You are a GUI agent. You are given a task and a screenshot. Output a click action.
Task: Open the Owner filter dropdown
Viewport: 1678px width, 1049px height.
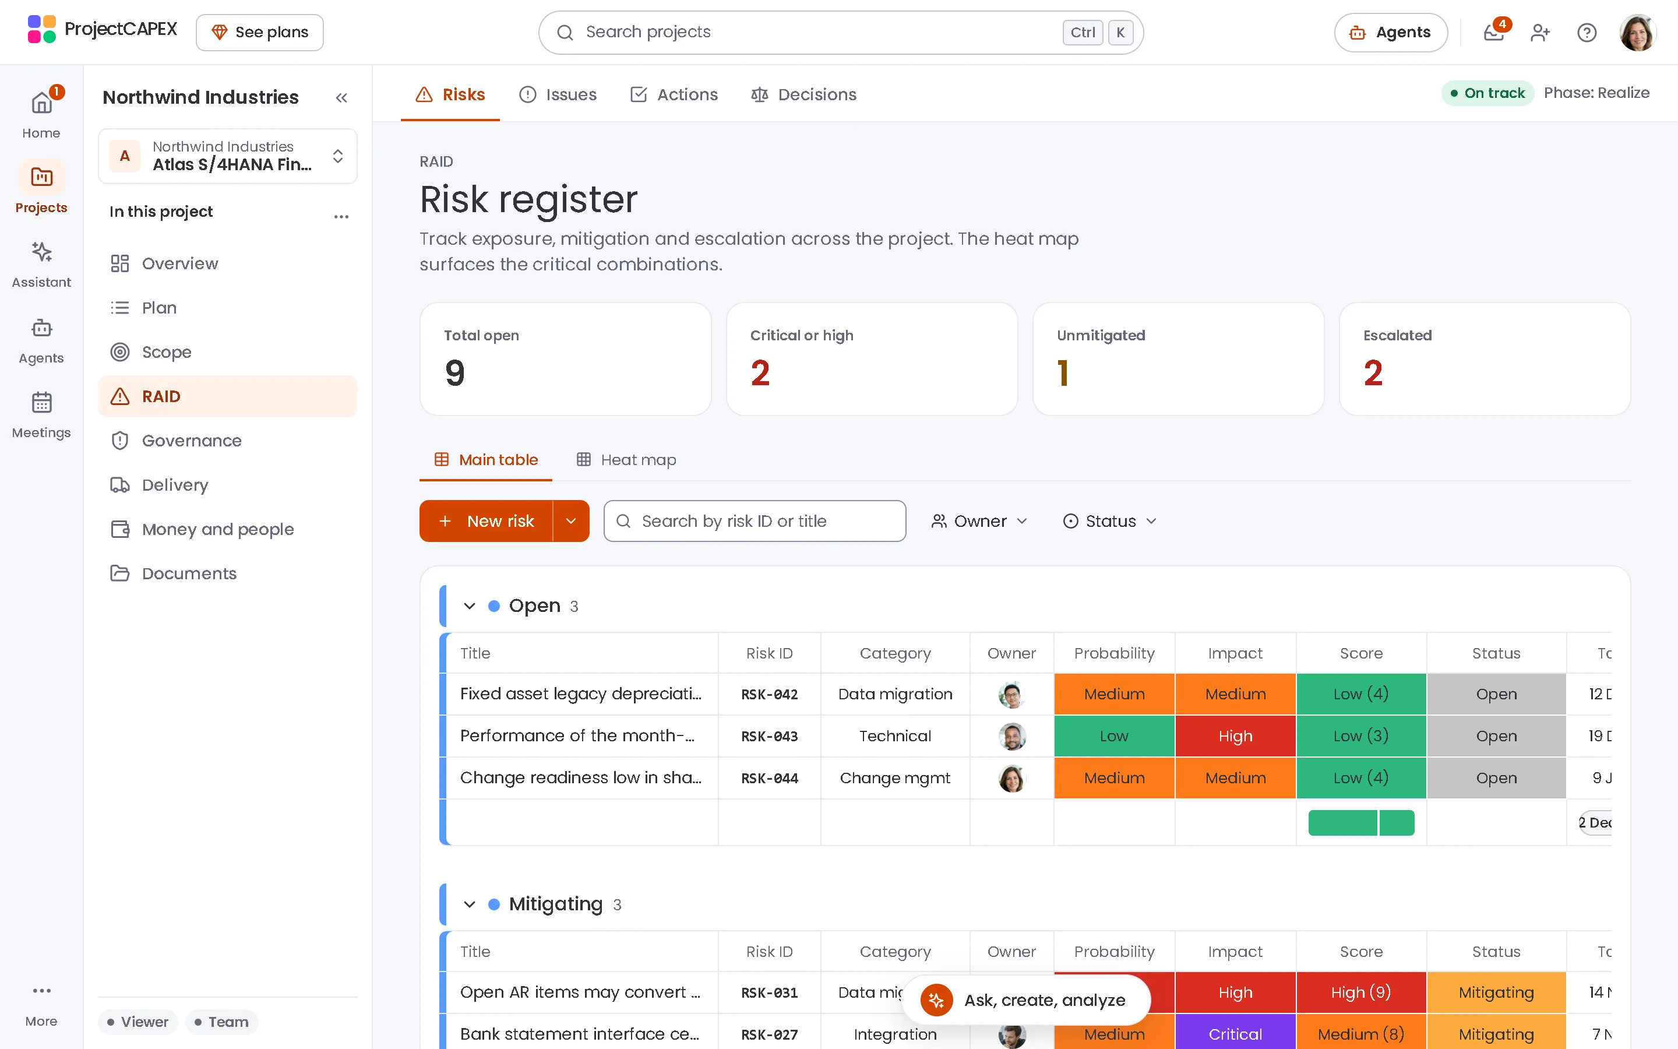(979, 521)
